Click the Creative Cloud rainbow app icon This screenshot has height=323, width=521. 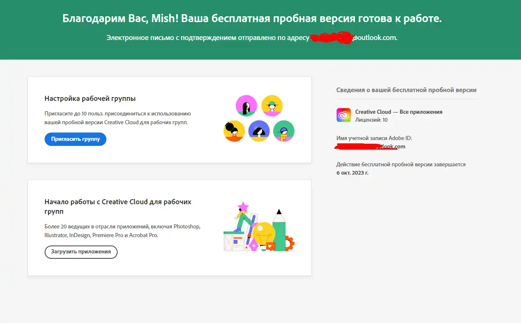344,115
